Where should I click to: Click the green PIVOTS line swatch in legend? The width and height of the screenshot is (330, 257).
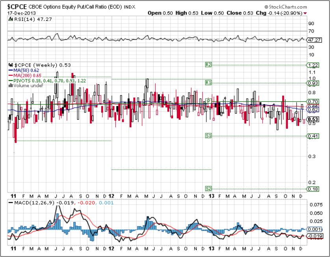click(x=11, y=81)
